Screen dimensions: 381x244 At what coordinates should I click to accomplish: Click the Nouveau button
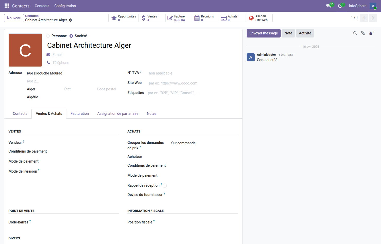[x=14, y=18]
